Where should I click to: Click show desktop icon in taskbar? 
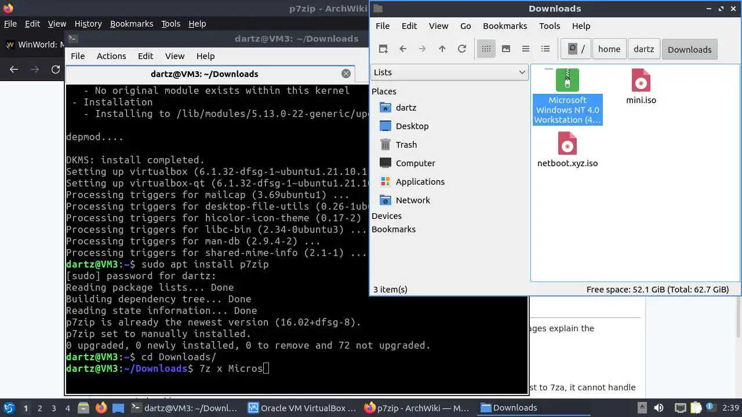(x=118, y=408)
